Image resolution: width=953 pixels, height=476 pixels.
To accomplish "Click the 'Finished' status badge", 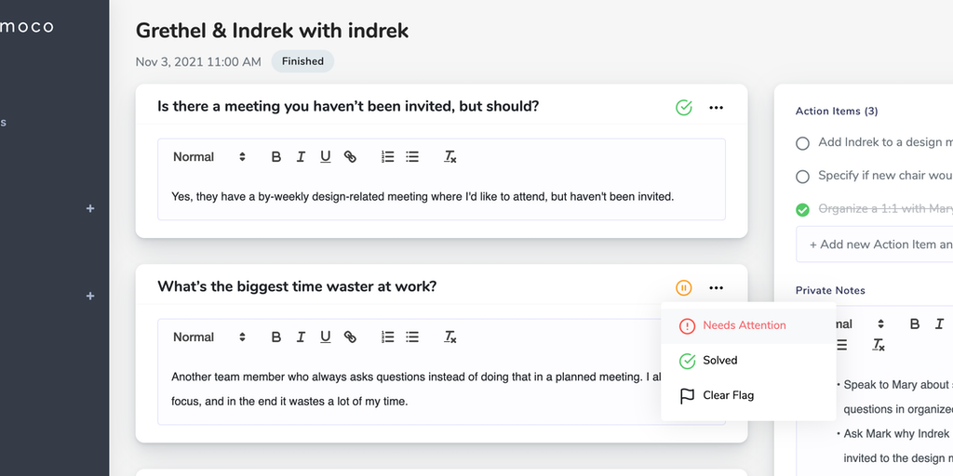I will pos(302,61).
